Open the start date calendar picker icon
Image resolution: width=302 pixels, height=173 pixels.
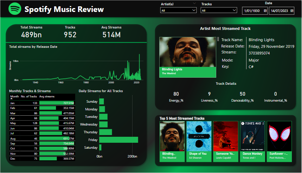pyautogui.click(x=265, y=11)
